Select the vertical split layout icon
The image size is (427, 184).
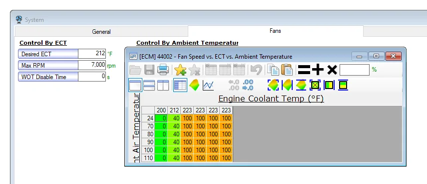tap(163, 86)
